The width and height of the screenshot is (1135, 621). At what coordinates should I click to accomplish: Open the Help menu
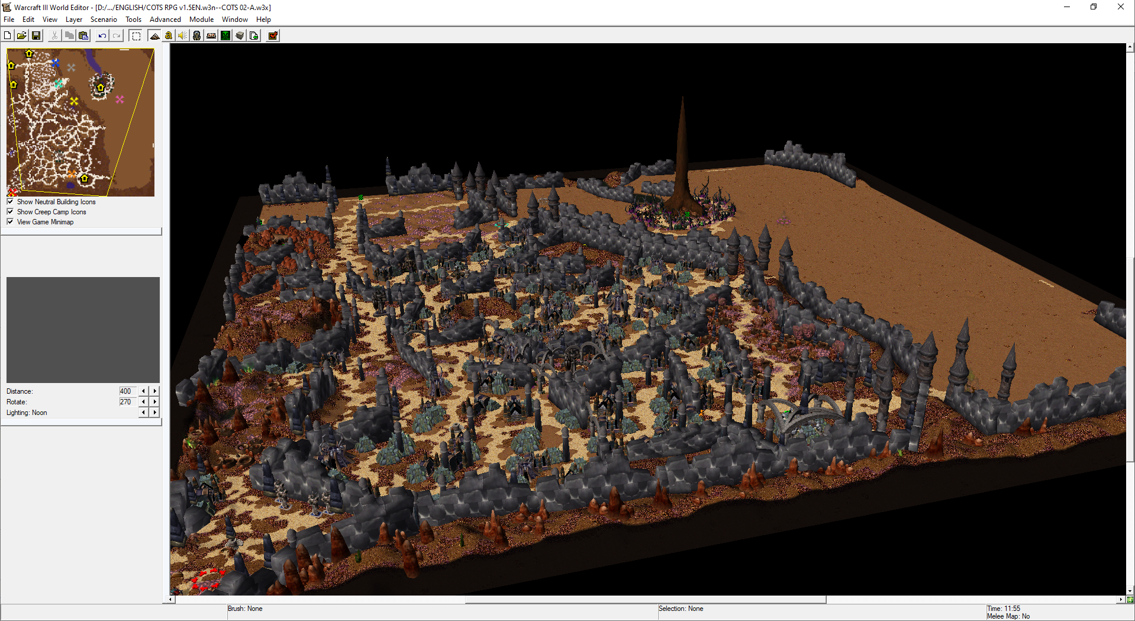tap(263, 20)
